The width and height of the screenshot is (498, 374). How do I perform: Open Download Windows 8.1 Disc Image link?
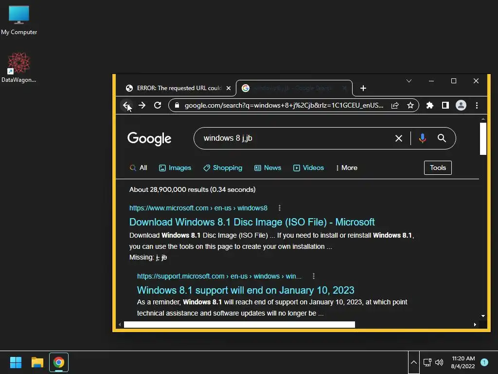point(252,222)
